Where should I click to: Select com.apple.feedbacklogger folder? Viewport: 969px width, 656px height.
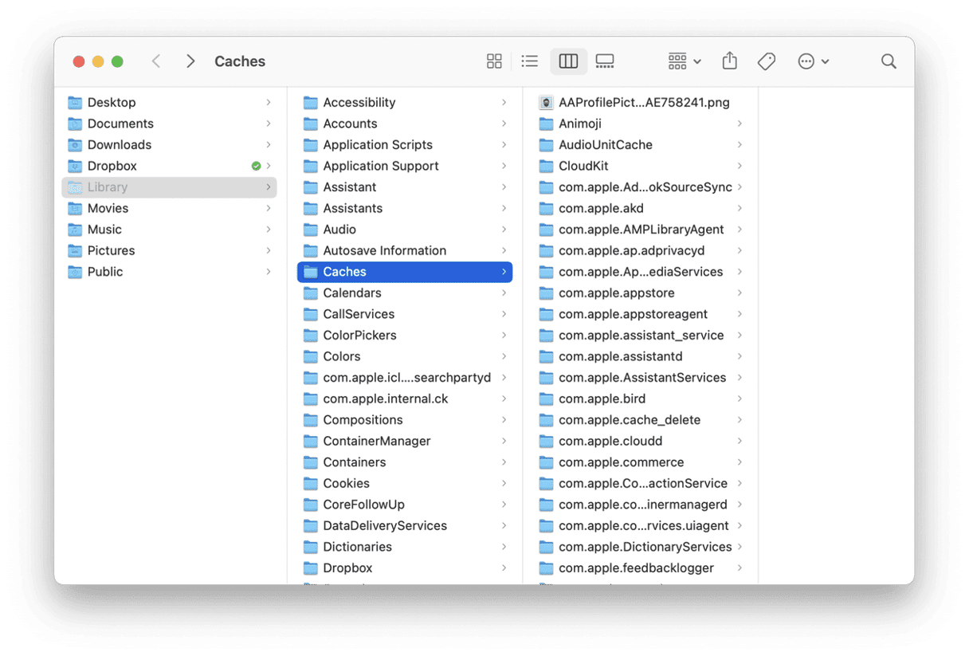(x=641, y=568)
